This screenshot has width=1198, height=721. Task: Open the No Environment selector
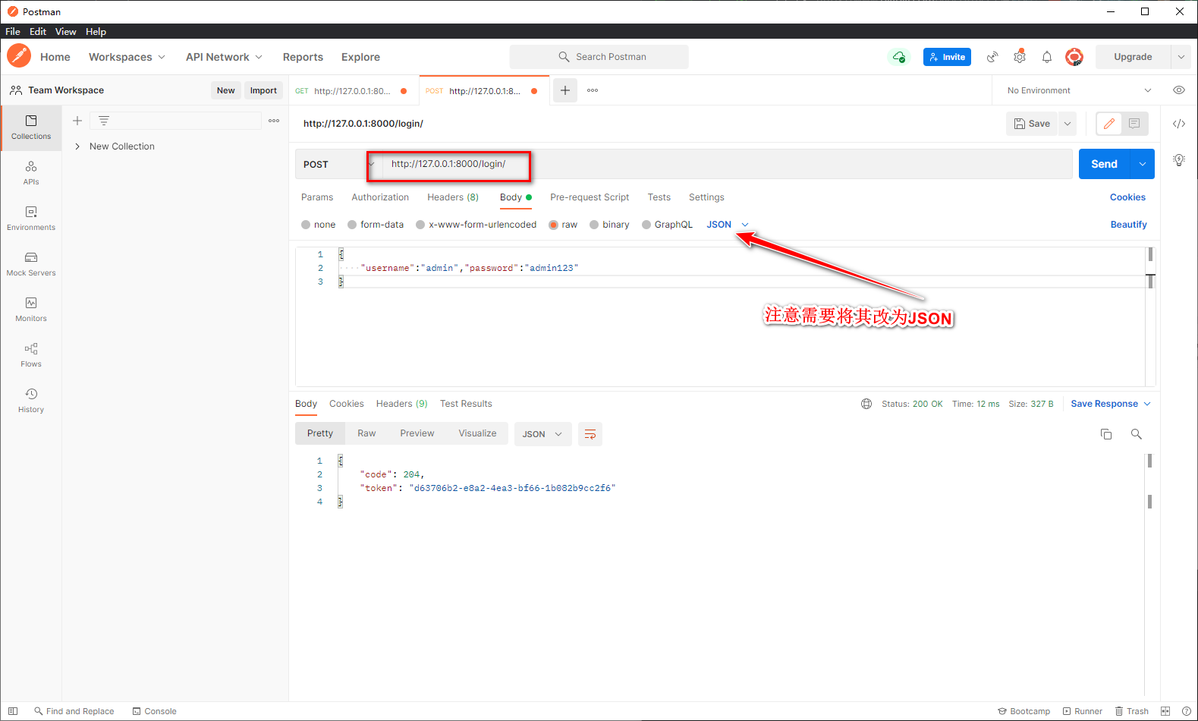pos(1079,90)
